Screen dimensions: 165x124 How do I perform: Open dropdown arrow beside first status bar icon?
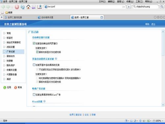point(128,121)
